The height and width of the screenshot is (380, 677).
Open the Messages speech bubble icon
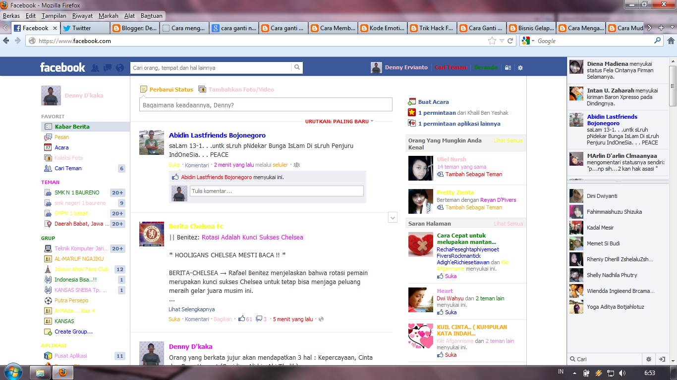(x=107, y=67)
